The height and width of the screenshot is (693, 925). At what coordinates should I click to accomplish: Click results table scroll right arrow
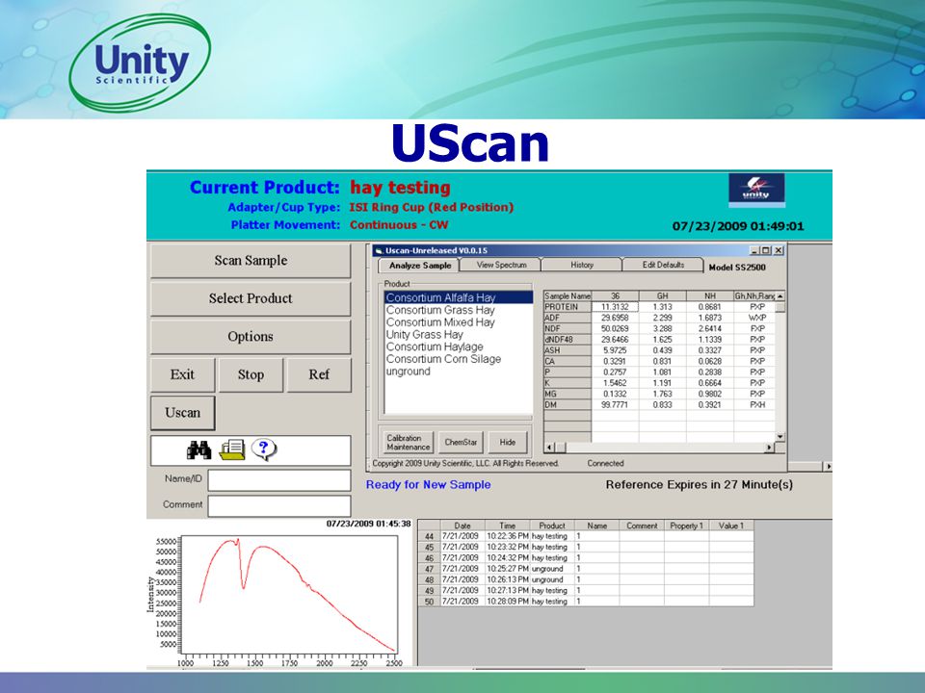click(769, 448)
